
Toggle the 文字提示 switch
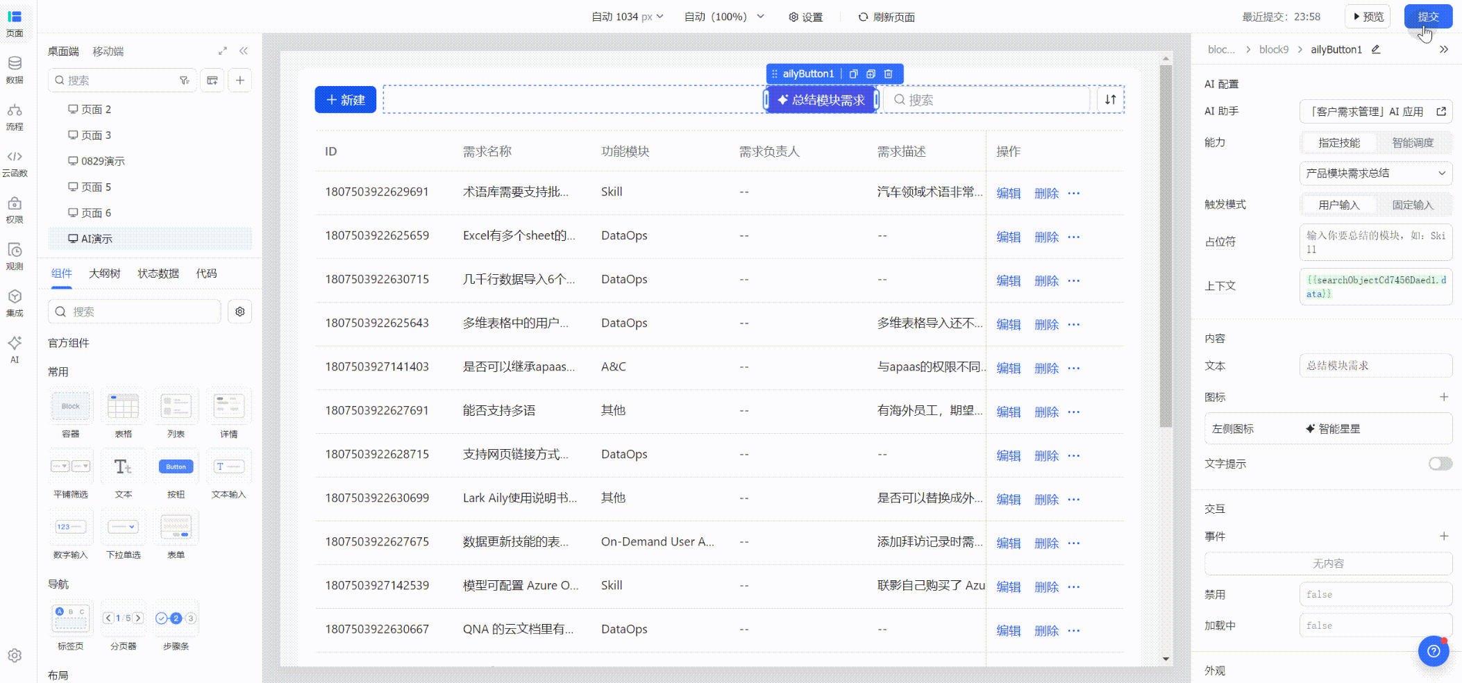[x=1440, y=464]
